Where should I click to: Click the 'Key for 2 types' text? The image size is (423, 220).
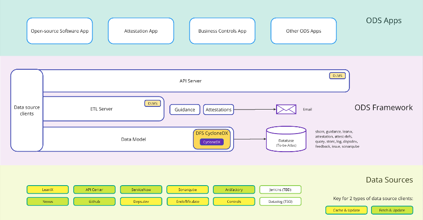pyautogui.click(x=373, y=198)
